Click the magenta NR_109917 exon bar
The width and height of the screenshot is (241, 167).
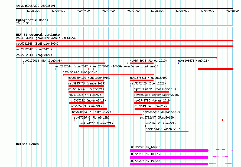tap(169, 157)
